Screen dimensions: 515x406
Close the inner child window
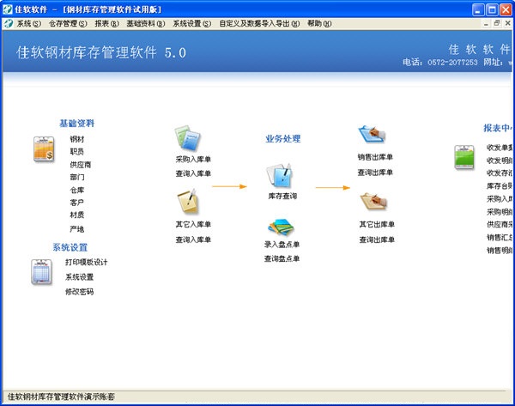tap(507, 23)
